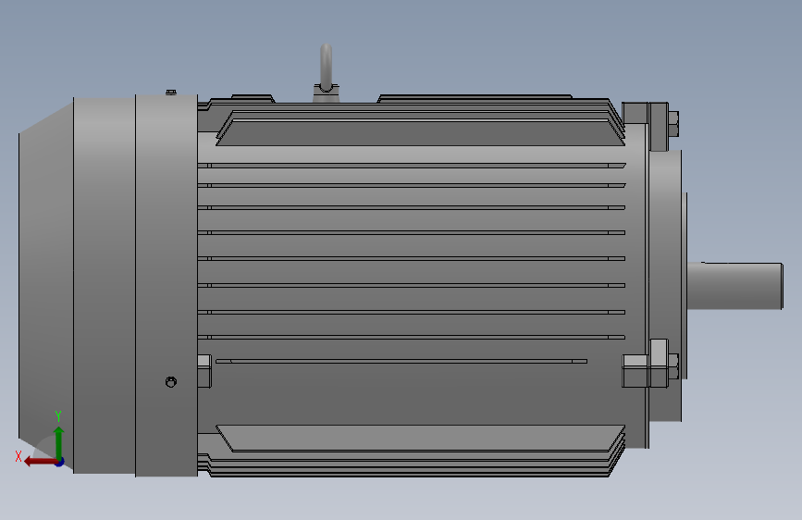Select the lifting eyebolt on top of motor
Screen dimensions: 802x520
(326, 71)
